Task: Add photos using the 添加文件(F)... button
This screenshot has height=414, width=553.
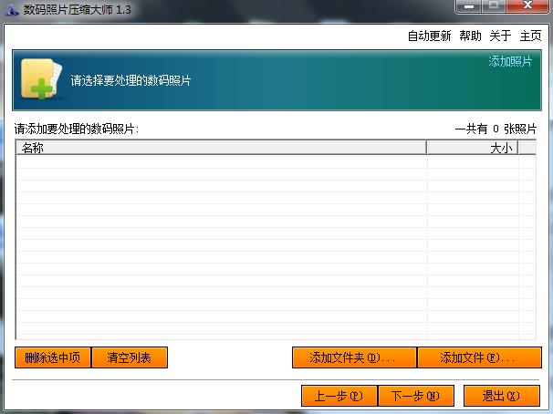Action: [478, 357]
